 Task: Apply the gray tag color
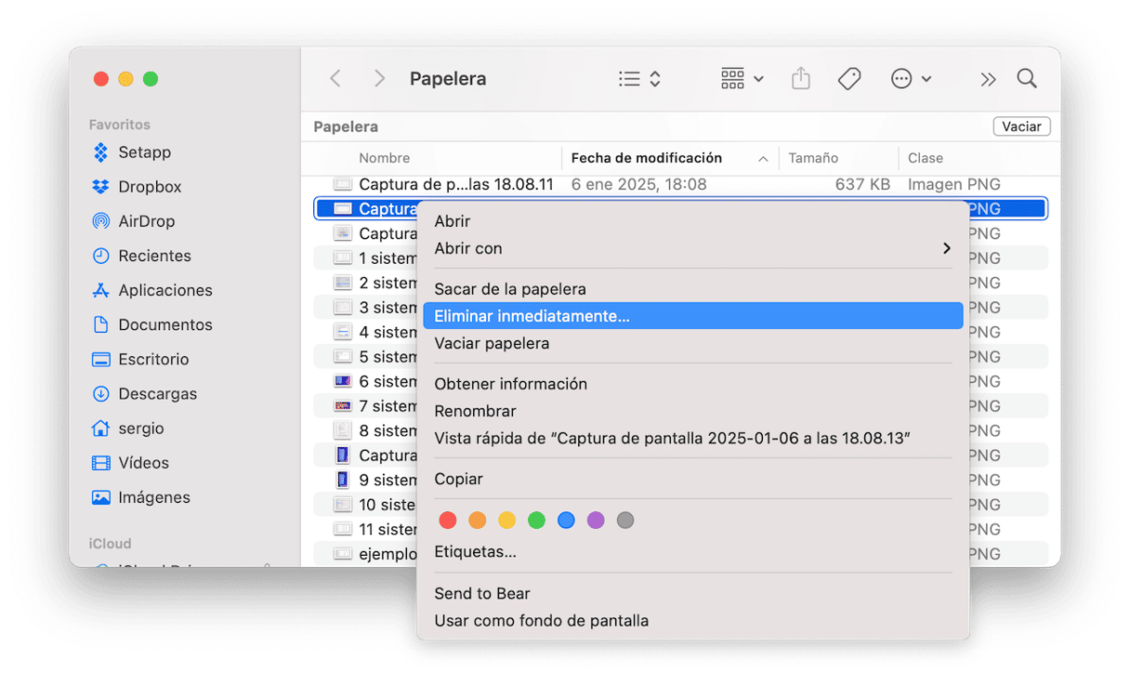(625, 521)
